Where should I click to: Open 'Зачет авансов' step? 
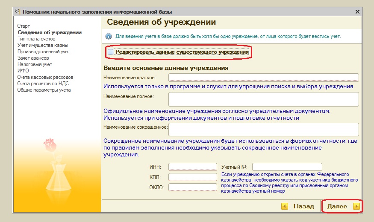tap(33, 58)
